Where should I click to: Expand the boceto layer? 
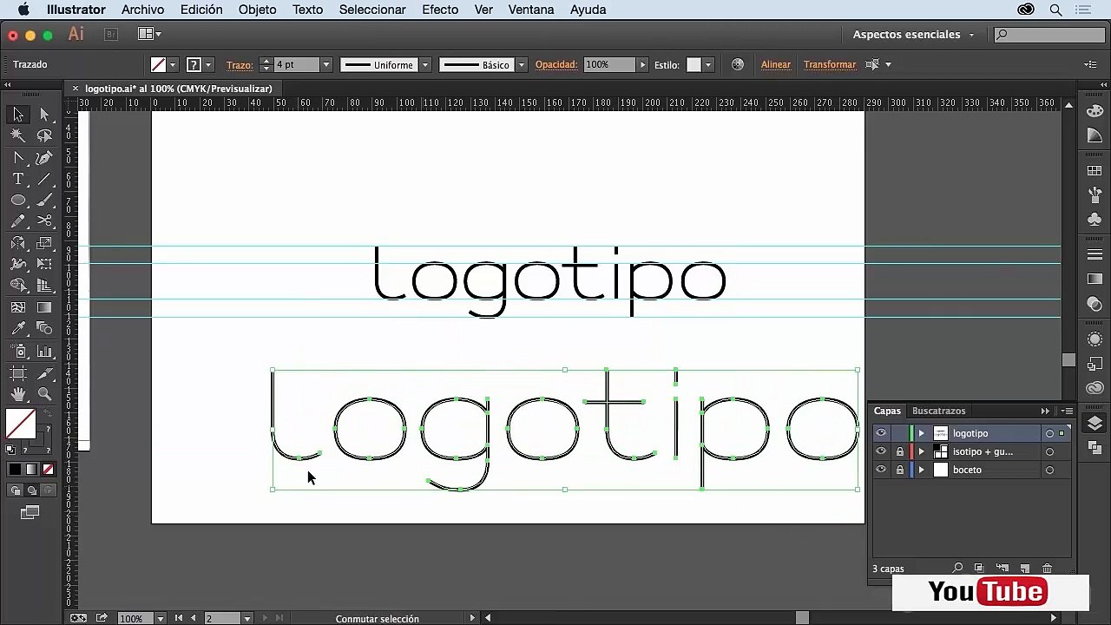pyautogui.click(x=922, y=470)
